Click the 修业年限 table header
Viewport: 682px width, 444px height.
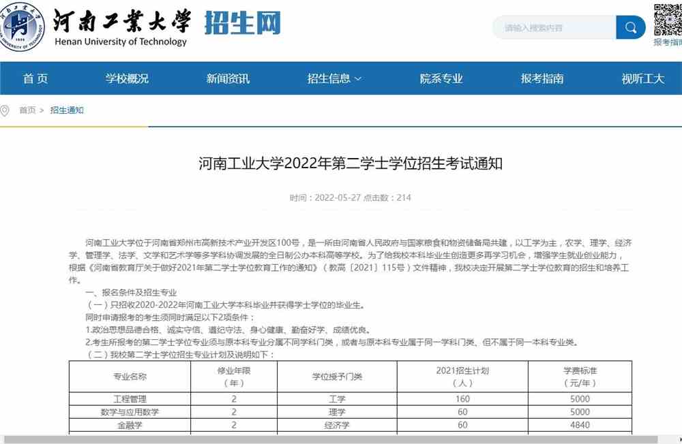[x=234, y=377]
